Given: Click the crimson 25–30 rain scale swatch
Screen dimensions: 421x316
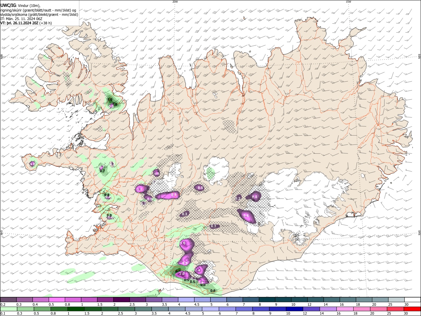Looking at the screenshot, I should 395,309.
